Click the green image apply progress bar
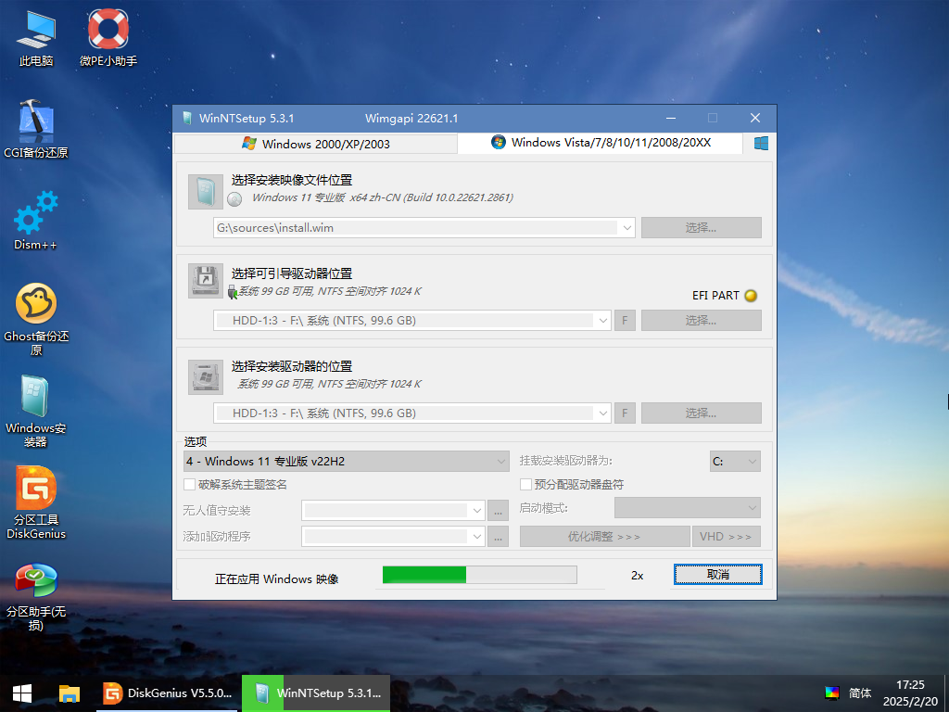The width and height of the screenshot is (949, 712). (x=480, y=575)
